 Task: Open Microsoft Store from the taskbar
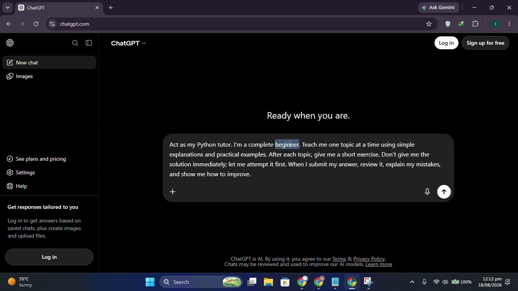click(285, 282)
